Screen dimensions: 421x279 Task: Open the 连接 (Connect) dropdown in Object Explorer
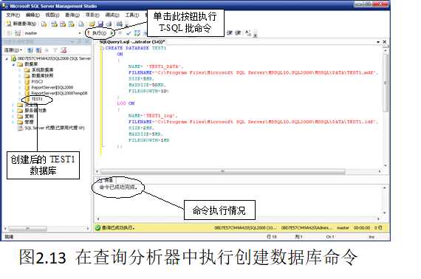tap(13, 50)
